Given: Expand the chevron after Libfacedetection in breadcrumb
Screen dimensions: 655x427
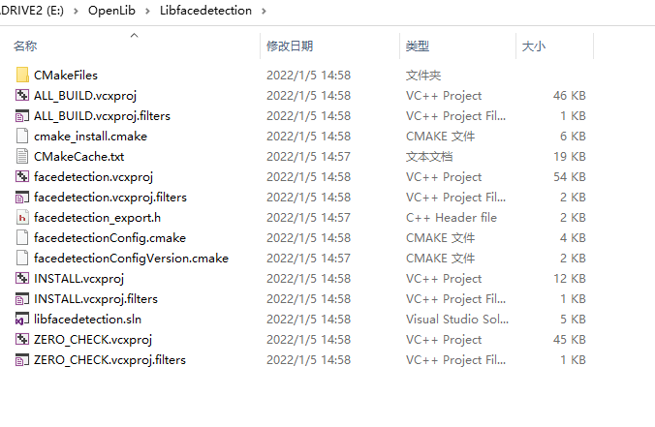Looking at the screenshot, I should tap(264, 11).
